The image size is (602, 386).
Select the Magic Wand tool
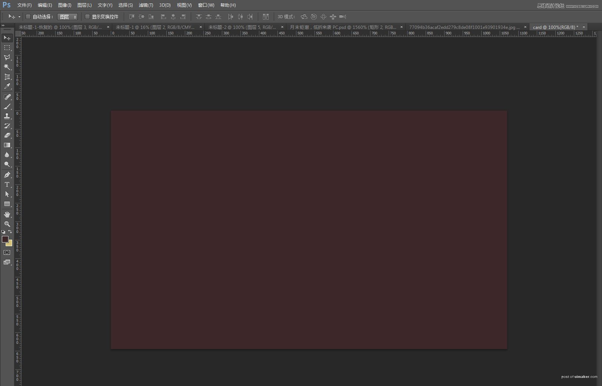click(7, 67)
